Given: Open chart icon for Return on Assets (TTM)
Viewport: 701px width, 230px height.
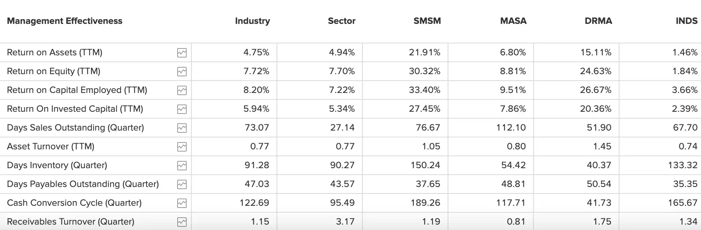Looking at the screenshot, I should pos(182,53).
